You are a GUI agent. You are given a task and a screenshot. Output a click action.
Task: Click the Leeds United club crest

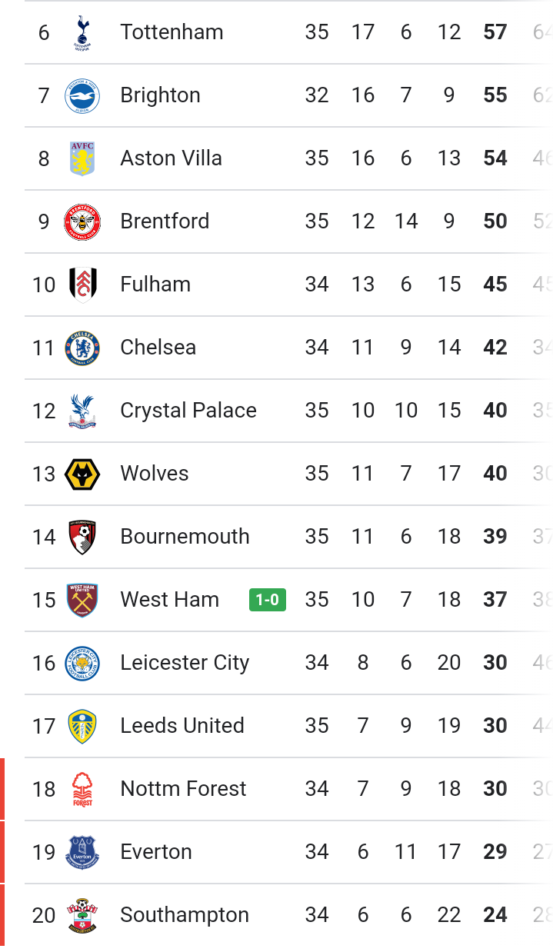coord(82,726)
